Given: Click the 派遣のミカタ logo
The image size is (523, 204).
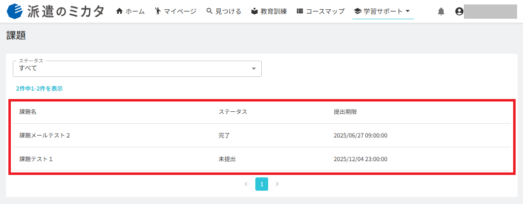Looking at the screenshot, I should 55,11.
